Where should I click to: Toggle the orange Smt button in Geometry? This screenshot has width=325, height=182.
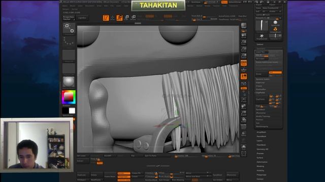pos(275,72)
